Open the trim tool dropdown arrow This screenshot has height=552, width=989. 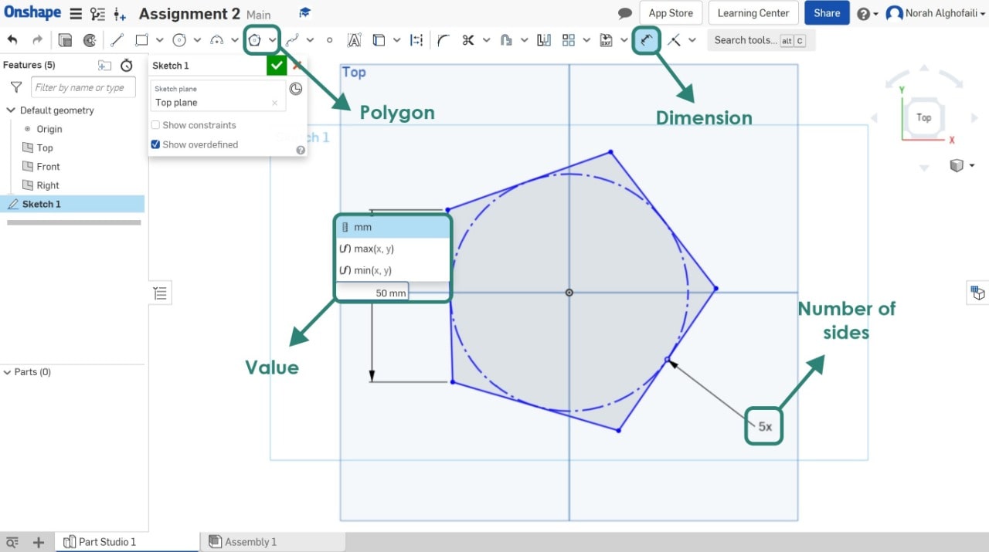486,40
